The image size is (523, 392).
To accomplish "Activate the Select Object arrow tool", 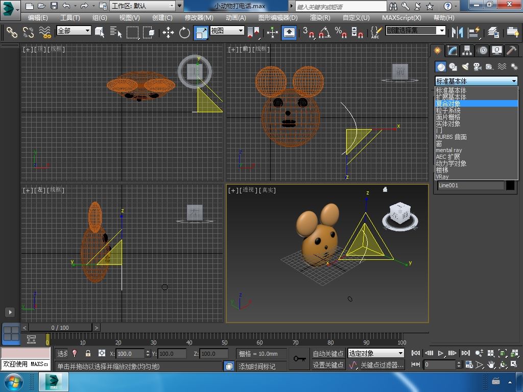I will [x=100, y=32].
